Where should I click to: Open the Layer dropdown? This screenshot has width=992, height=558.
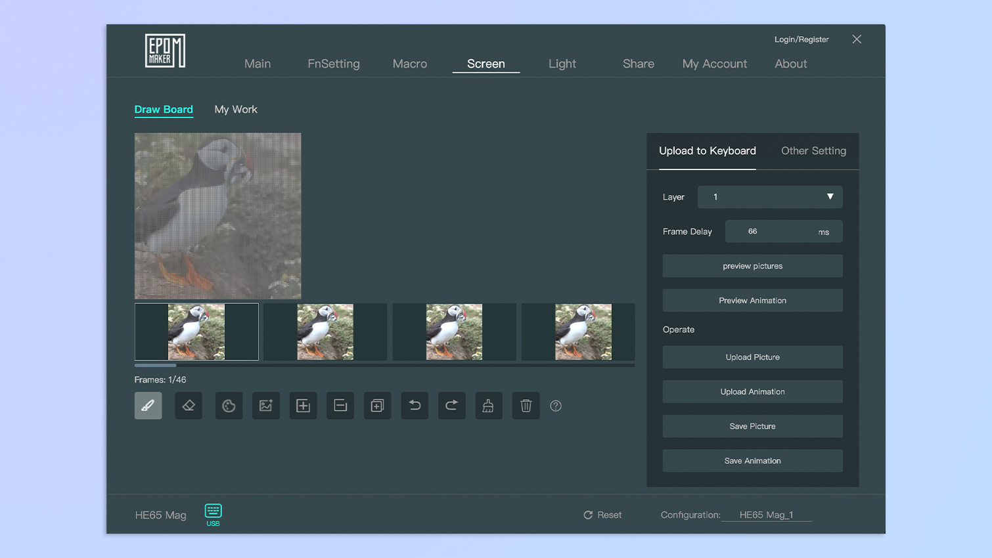770,197
